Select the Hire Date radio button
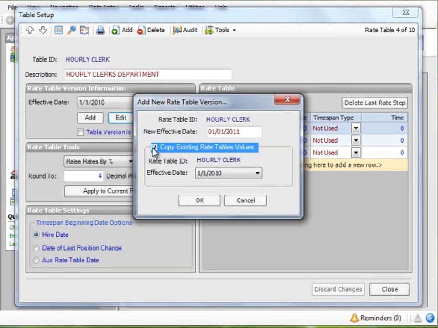This screenshot has width=438, height=328. 36,235
